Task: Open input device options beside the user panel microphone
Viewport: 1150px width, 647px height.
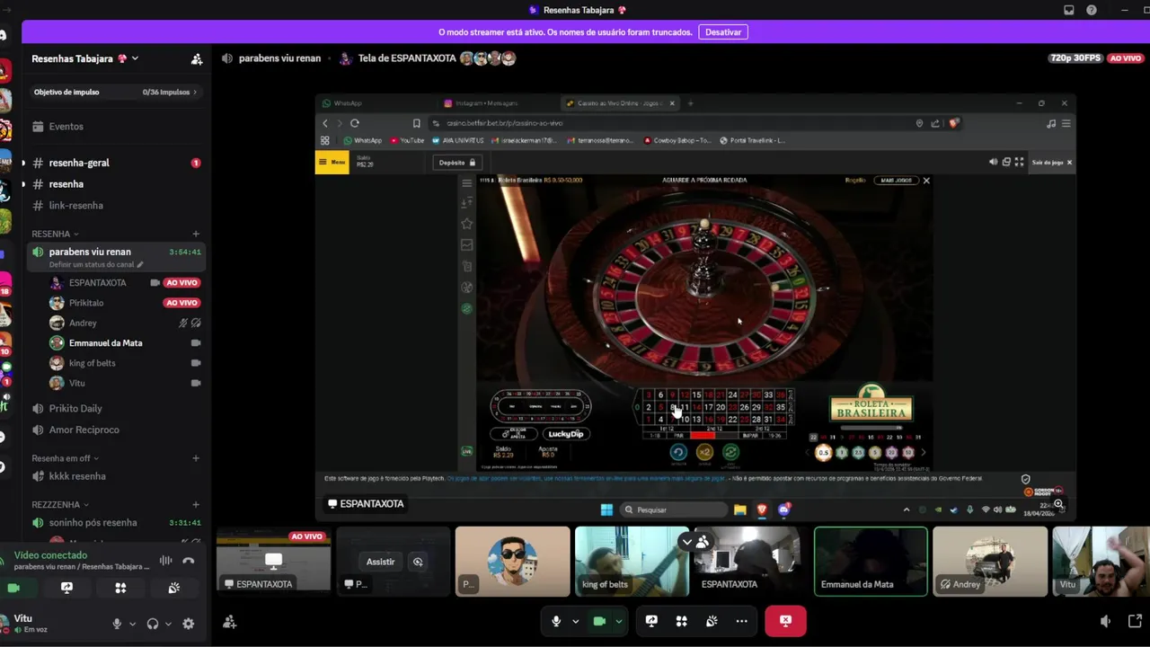Action: click(132, 624)
